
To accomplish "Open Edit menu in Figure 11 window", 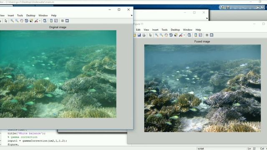I will pyautogui.click(x=138, y=30).
